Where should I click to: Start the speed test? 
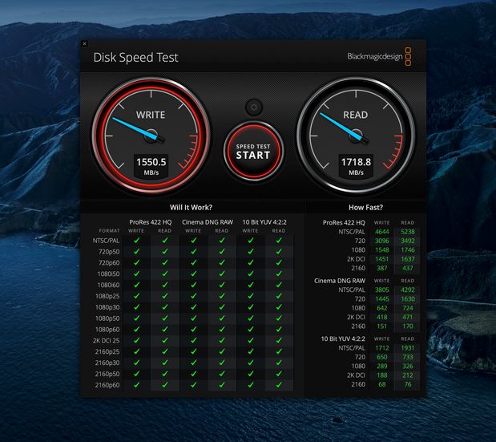click(x=253, y=152)
